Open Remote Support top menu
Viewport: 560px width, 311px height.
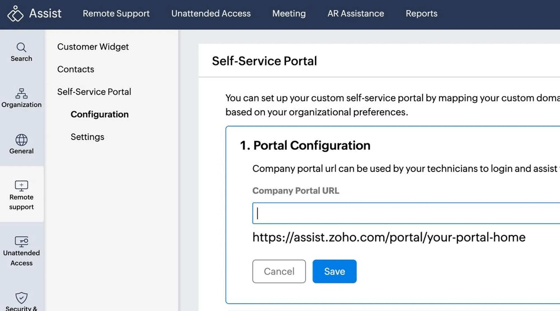coord(116,13)
